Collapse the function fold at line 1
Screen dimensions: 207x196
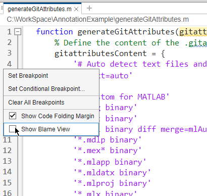coord(18,32)
